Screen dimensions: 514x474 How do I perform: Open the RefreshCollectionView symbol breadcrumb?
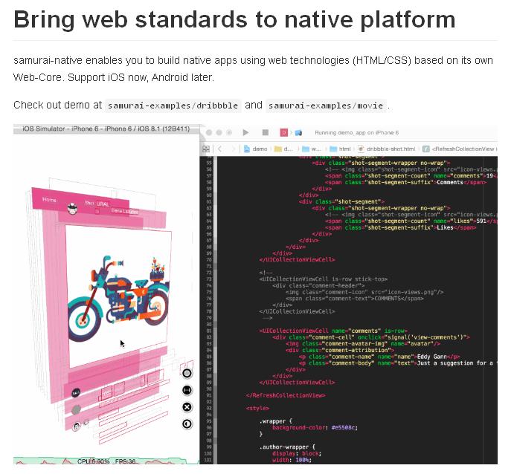click(x=460, y=149)
